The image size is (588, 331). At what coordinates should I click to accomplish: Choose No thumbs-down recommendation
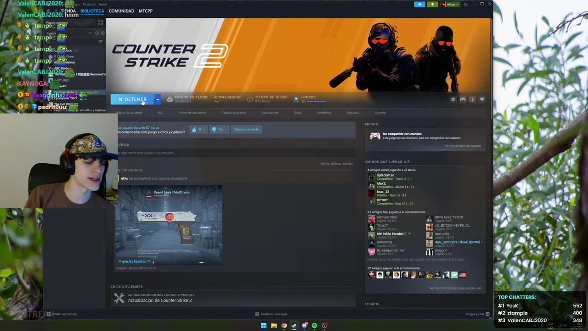pyautogui.click(x=218, y=129)
